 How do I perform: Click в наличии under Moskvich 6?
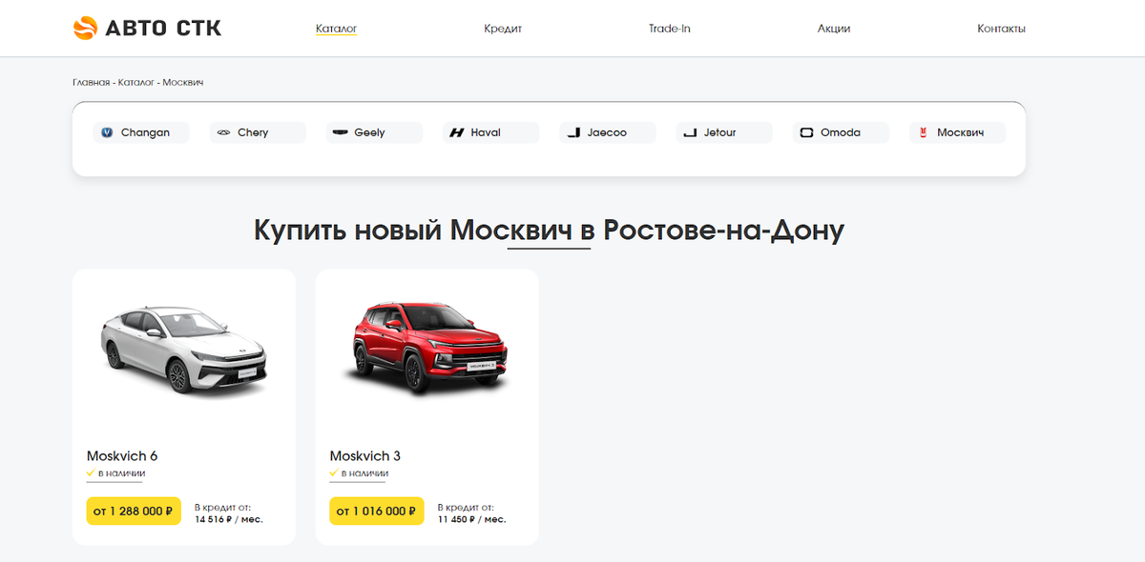[121, 473]
